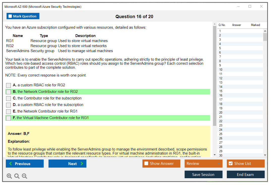The image size is (271, 185).
Task: Click the End Exam button
Action: click(245, 174)
